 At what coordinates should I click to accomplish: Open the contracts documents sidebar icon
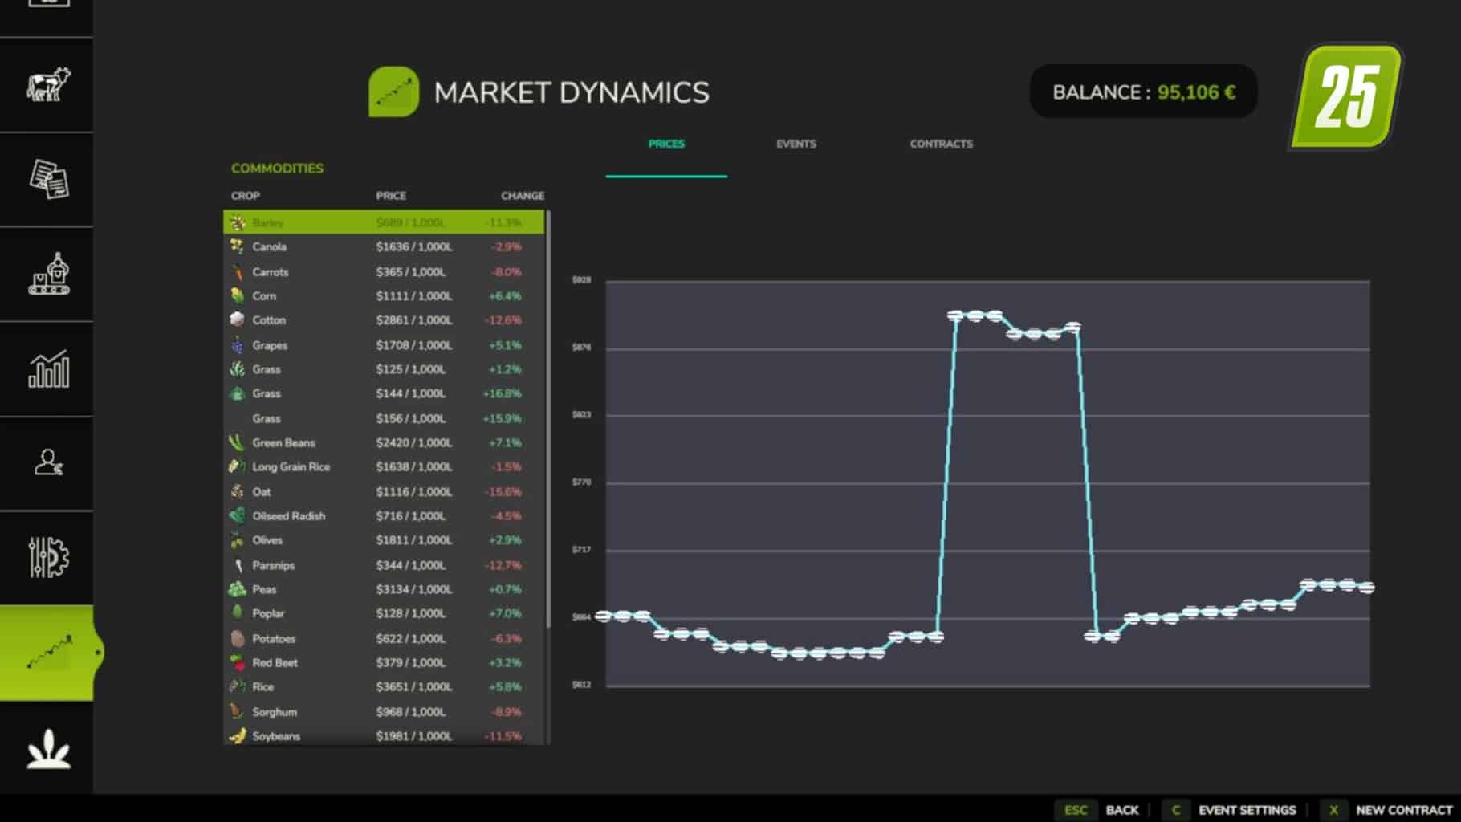pos(48,179)
